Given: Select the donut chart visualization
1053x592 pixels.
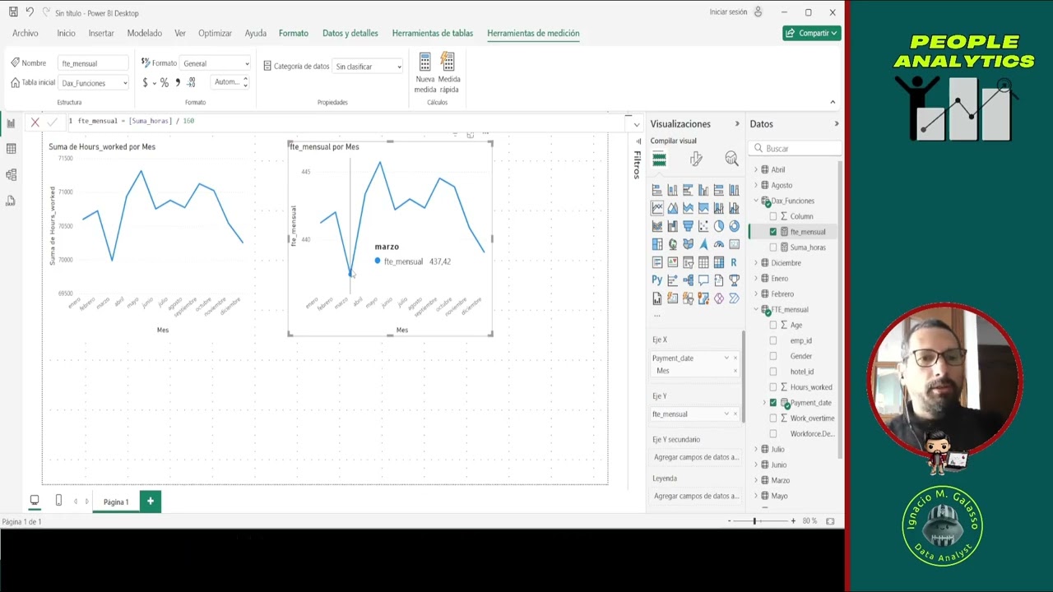Looking at the screenshot, I should pyautogui.click(x=734, y=226).
